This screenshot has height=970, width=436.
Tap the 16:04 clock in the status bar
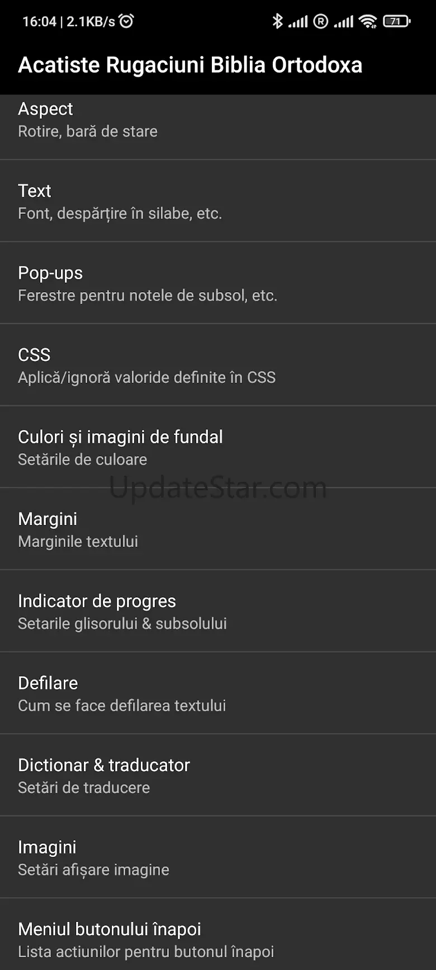(39, 22)
